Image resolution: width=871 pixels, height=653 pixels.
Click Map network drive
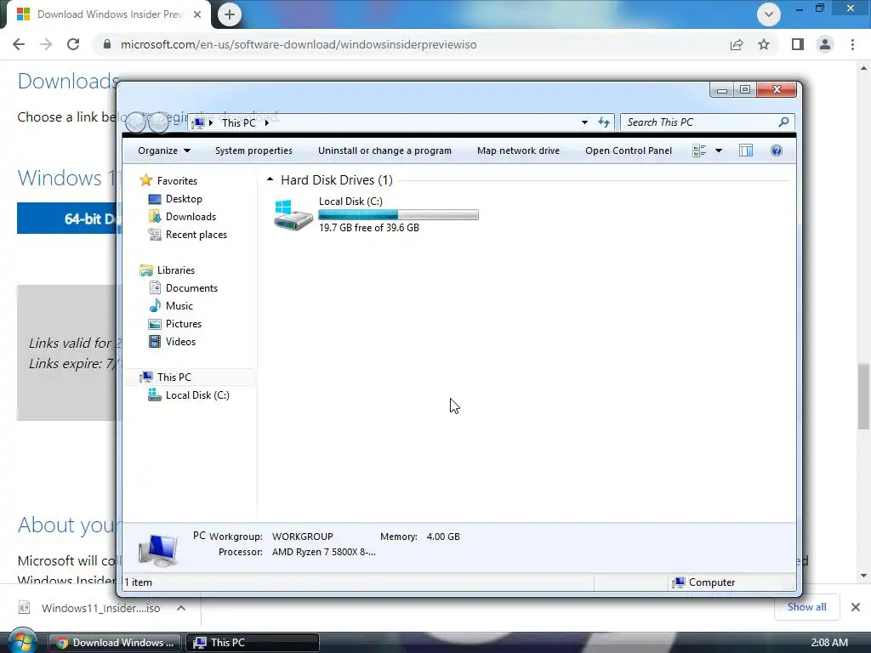pos(518,150)
